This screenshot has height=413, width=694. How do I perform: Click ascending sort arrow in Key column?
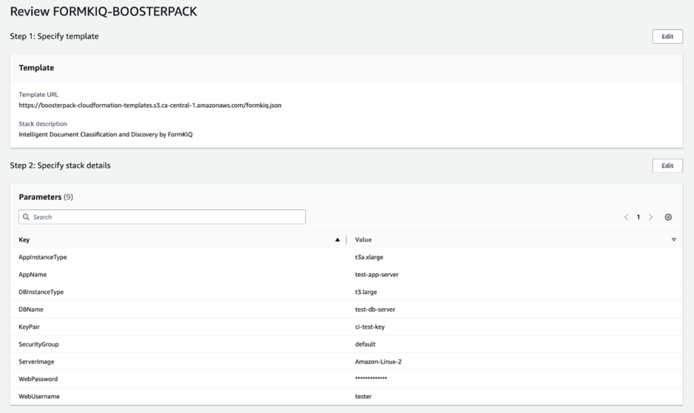[x=338, y=240]
